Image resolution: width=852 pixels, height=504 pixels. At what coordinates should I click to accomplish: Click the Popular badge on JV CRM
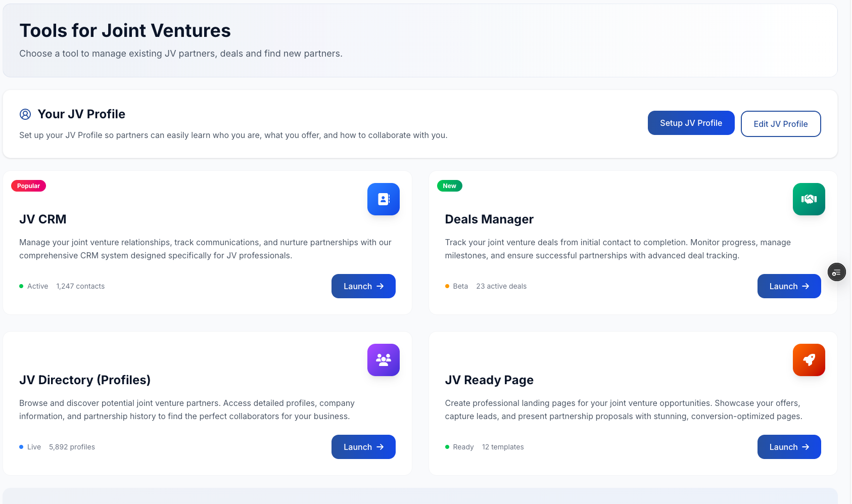click(28, 186)
